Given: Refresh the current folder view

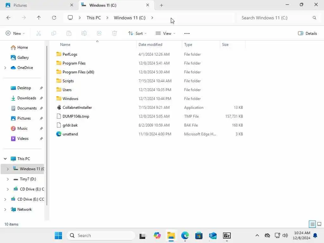Looking at the screenshot, I should point(54,18).
